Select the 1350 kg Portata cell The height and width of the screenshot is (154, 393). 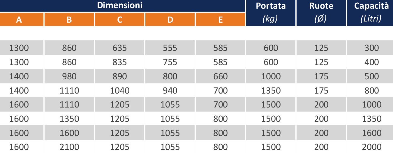[x=271, y=90]
